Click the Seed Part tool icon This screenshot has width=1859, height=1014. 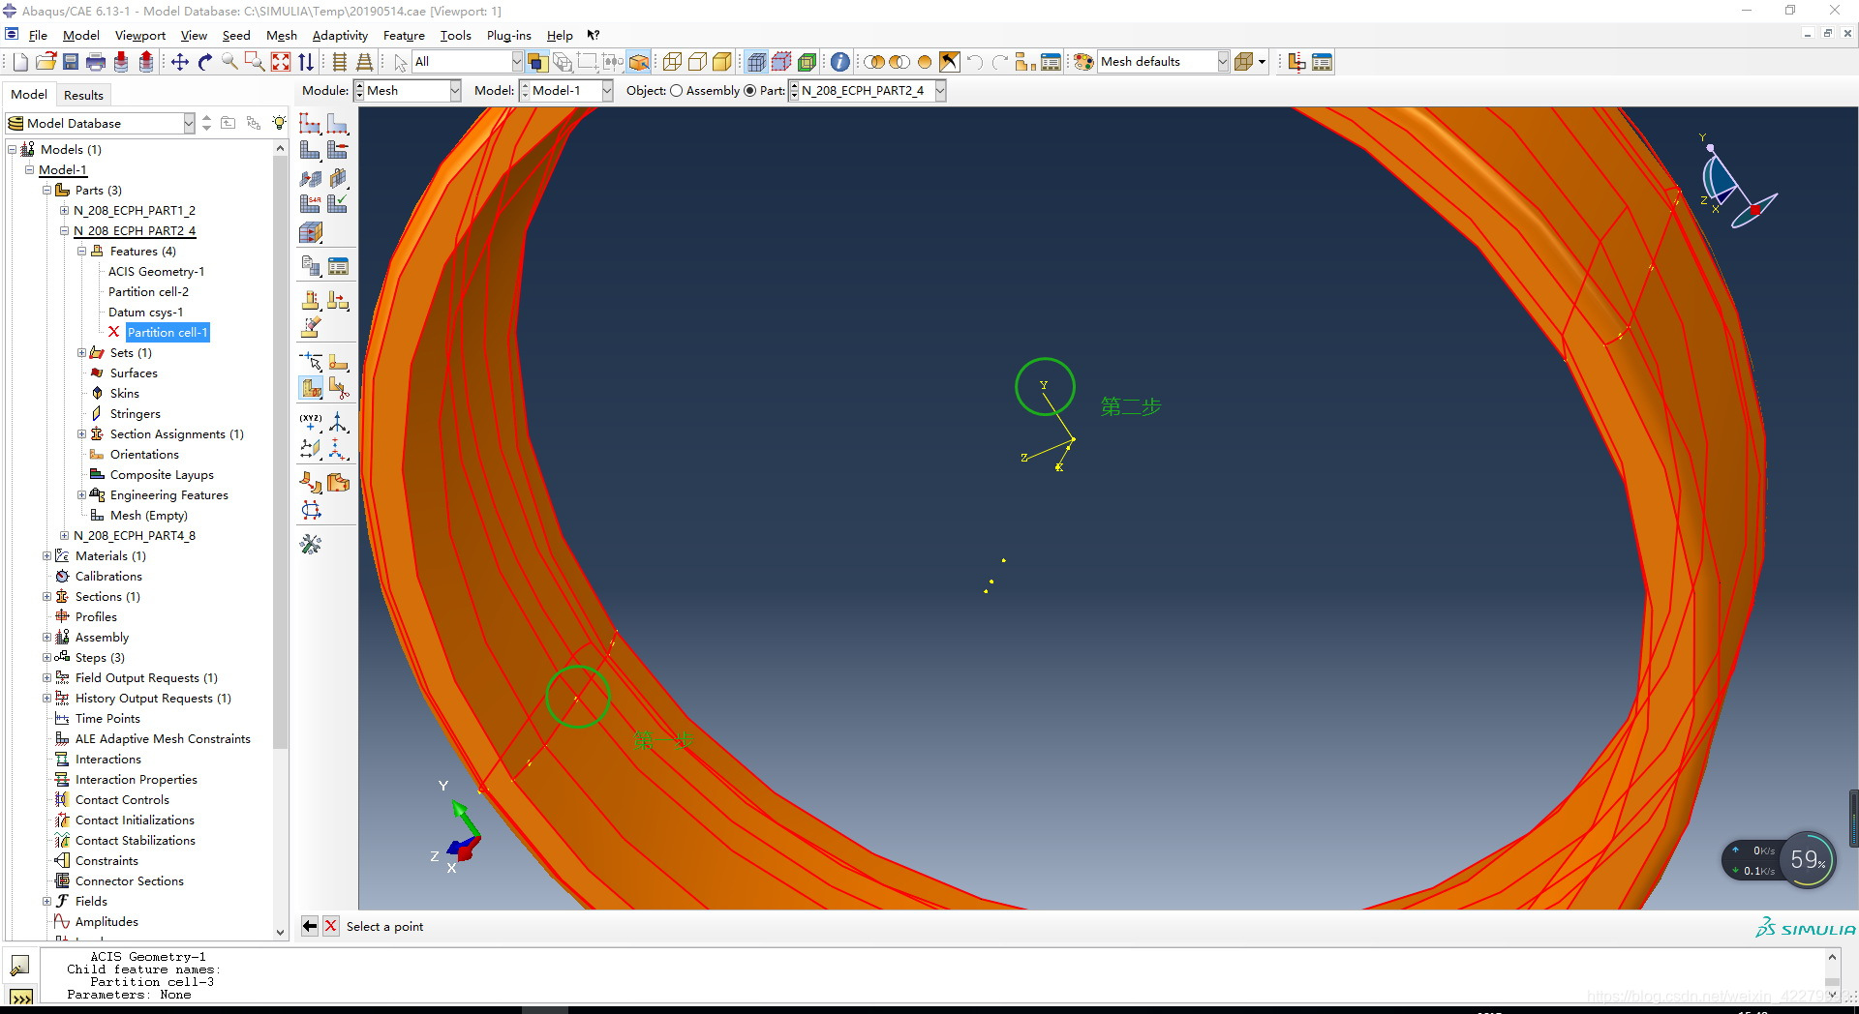(x=310, y=124)
